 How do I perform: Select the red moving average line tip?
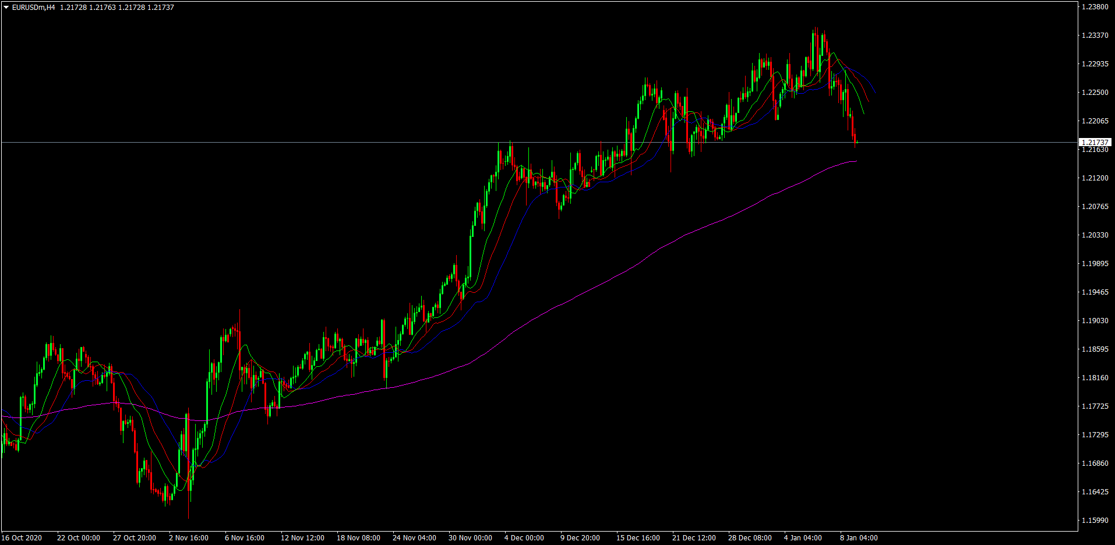pyautogui.click(x=868, y=101)
